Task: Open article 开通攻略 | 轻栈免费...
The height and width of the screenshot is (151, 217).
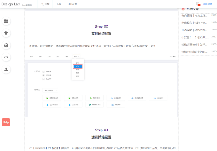Action: 194,30
